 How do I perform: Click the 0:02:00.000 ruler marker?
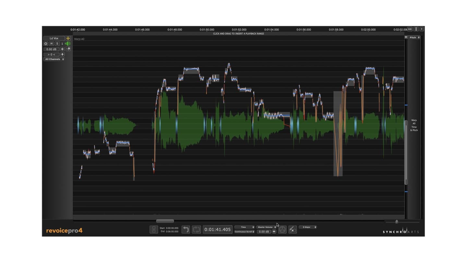pos(368,29)
